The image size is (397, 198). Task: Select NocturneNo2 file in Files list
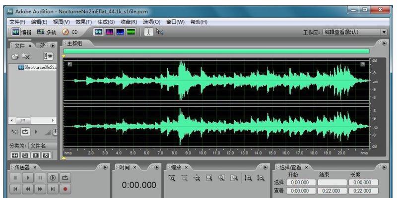pos(38,67)
